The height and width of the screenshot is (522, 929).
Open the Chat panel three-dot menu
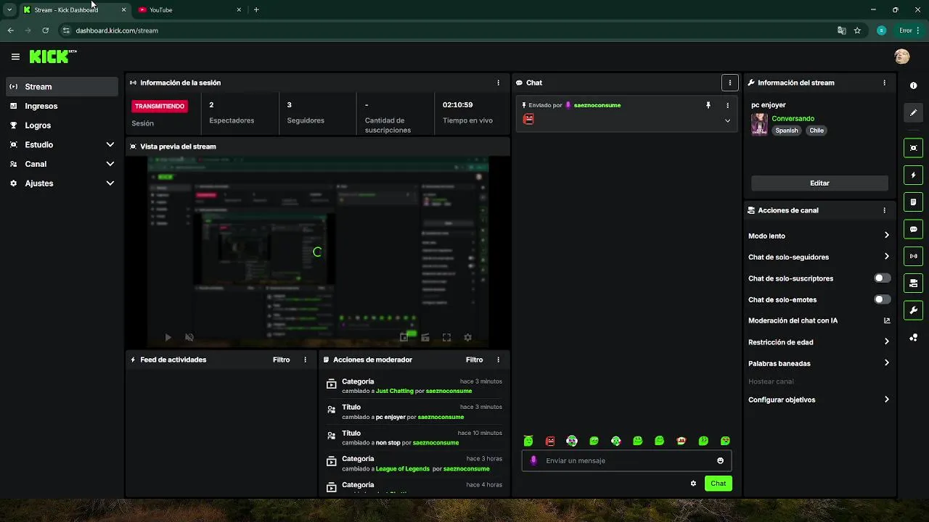click(729, 83)
